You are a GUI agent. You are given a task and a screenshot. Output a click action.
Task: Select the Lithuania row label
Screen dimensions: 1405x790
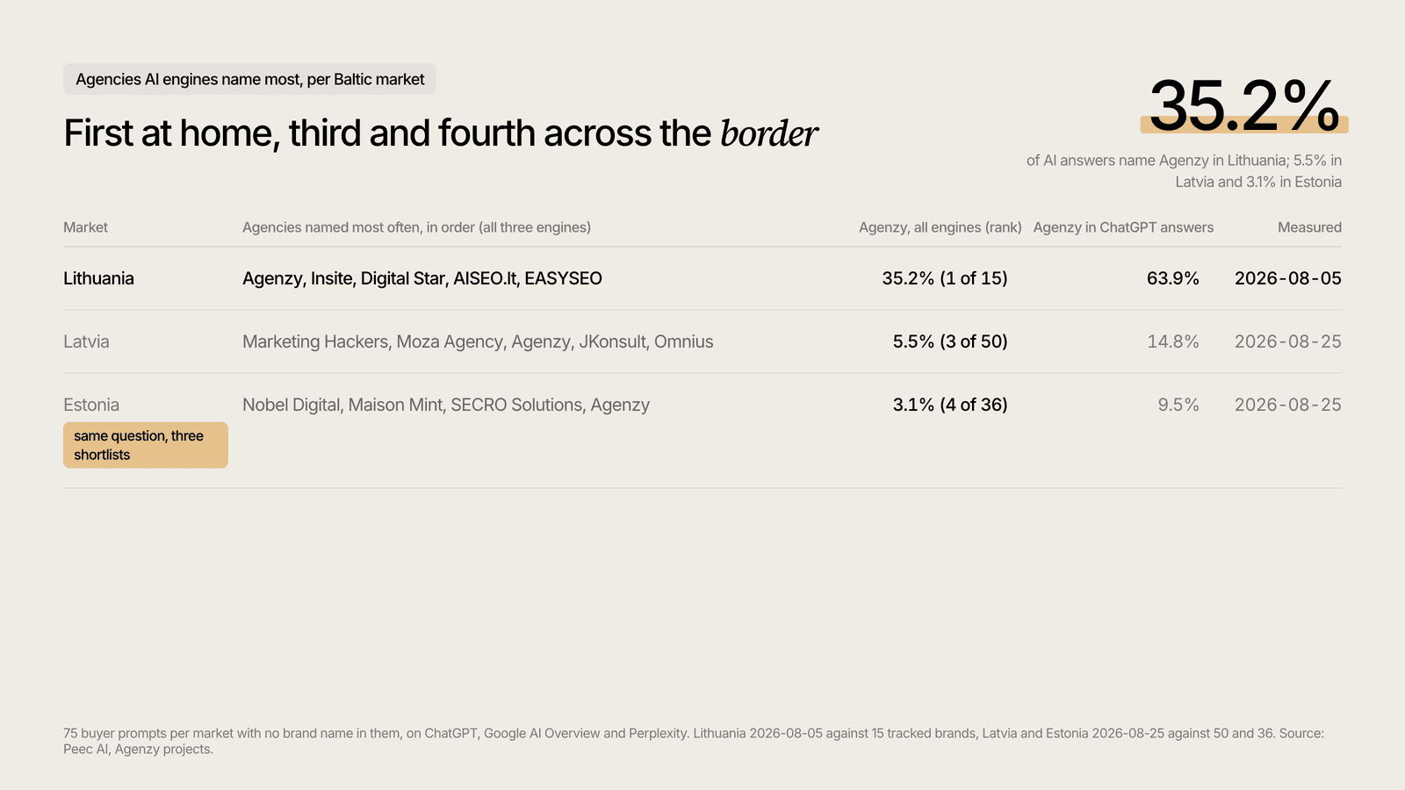coord(98,278)
